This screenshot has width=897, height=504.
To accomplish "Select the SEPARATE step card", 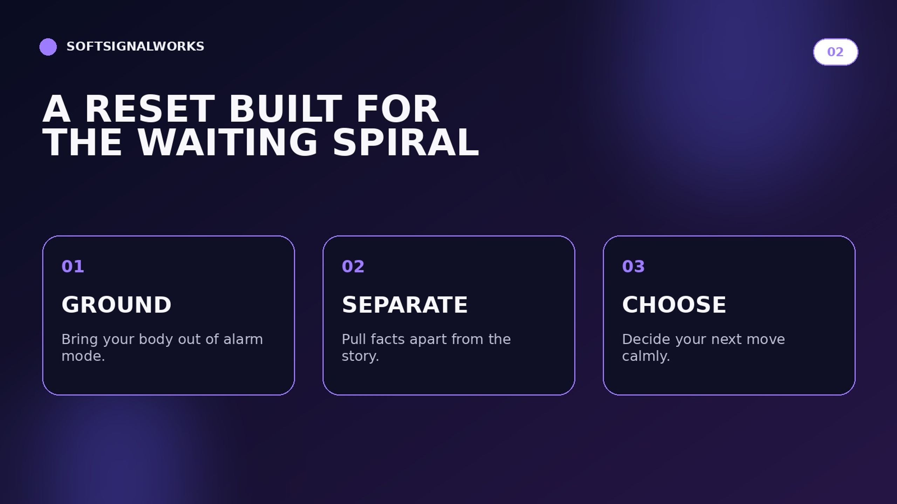I will (x=449, y=315).
